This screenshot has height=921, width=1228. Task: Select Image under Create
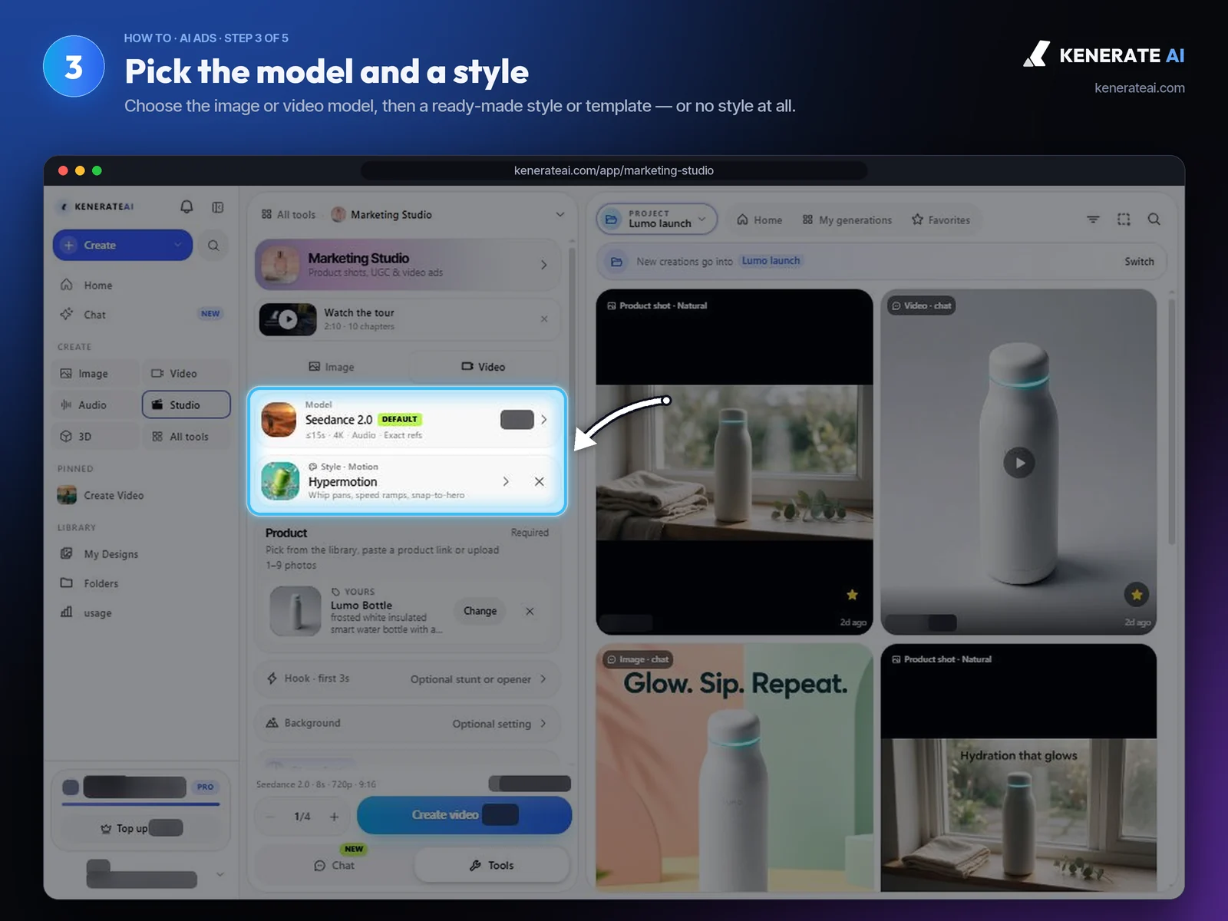click(97, 374)
